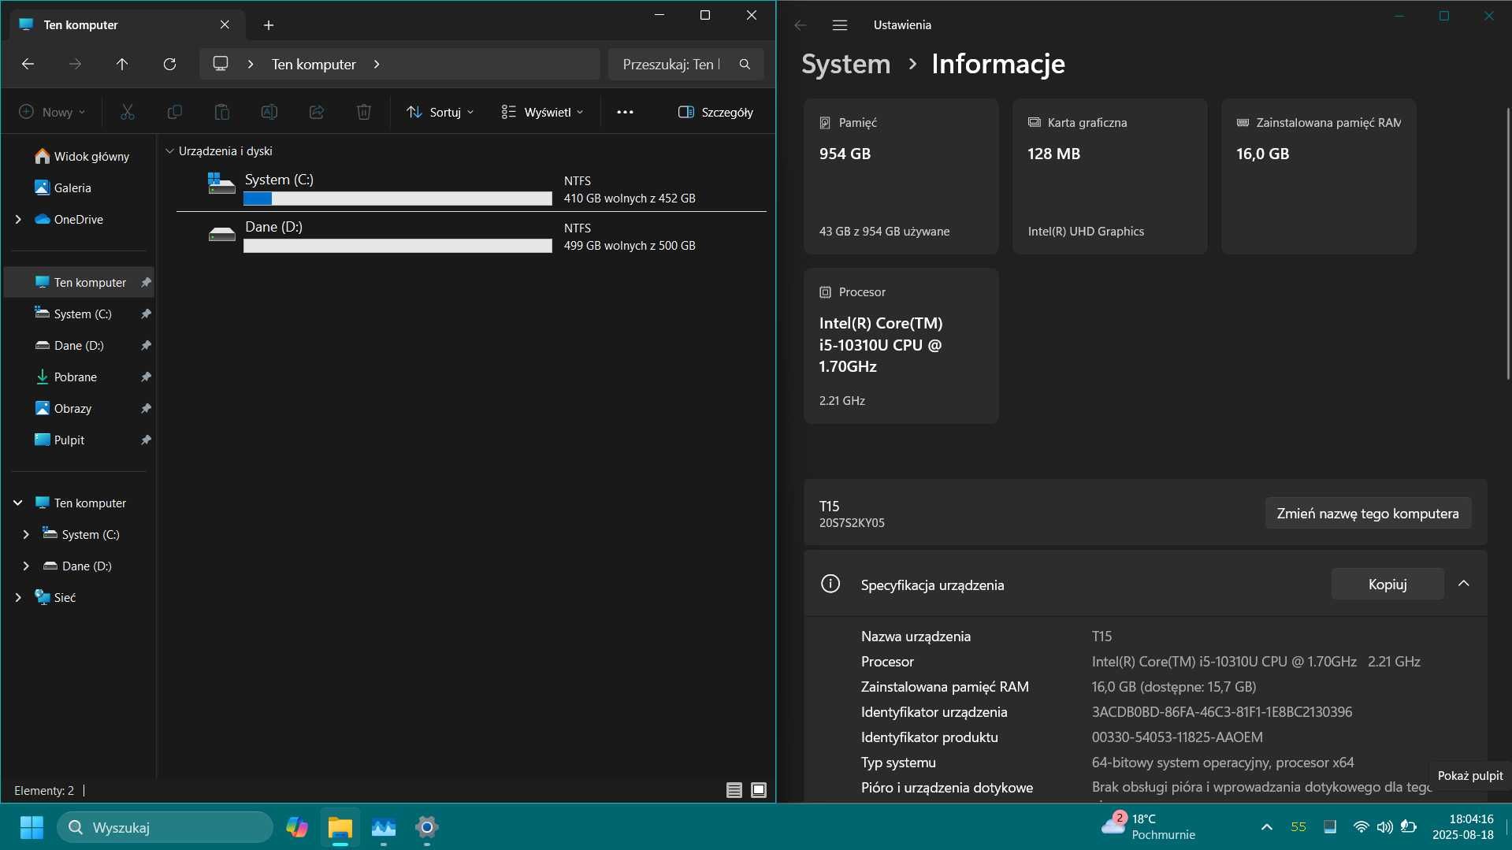Viewport: 1512px width, 850px height.
Task: Refresh the Ten komputer view
Action: pos(169,64)
